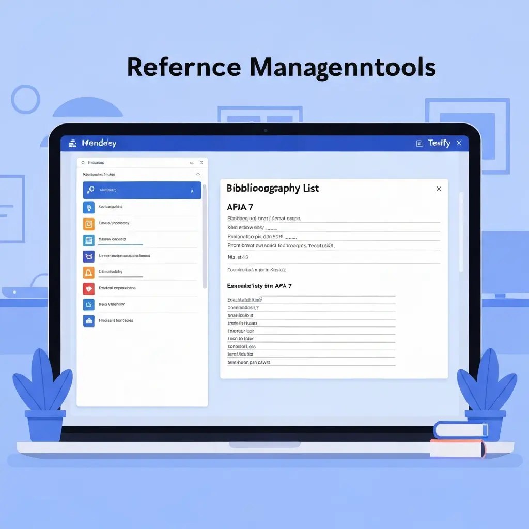This screenshot has width=529, height=529.
Task: Click the progress bar under the document icon row
Action: point(120,244)
